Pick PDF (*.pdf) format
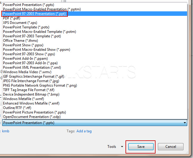 click(95, 18)
